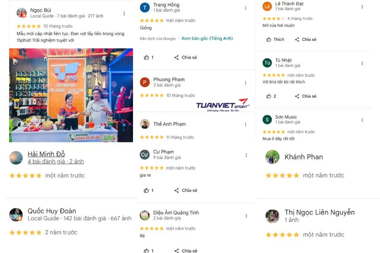Share Lê Thành Đạt's review via Chia sẻ
380x253 pixels.
point(306,40)
